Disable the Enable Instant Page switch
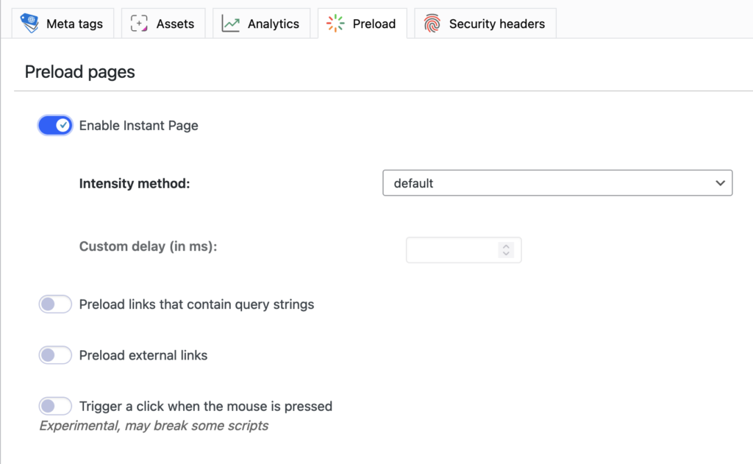 point(55,125)
